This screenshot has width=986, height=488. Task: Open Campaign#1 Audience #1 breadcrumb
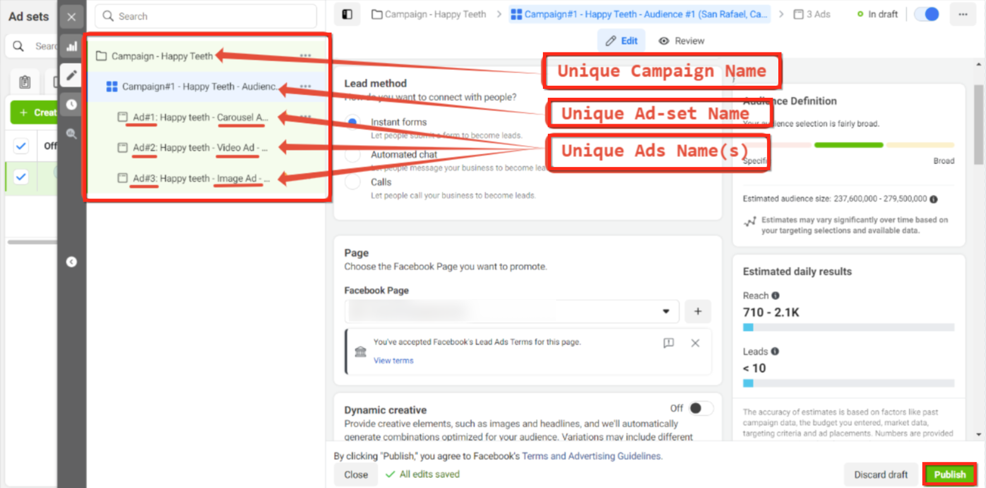tap(639, 14)
